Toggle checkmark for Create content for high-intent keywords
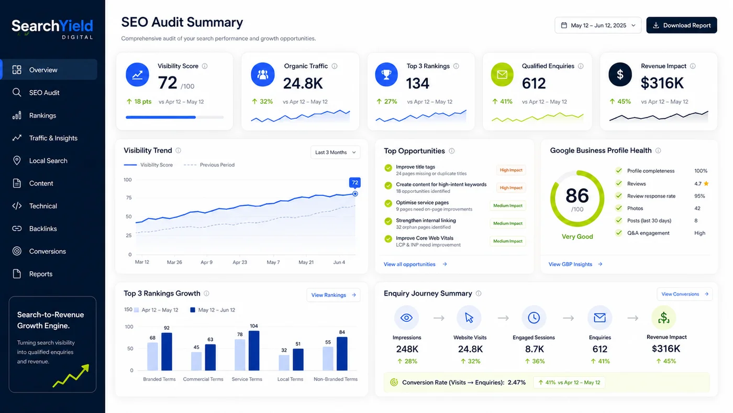Image resolution: width=733 pixels, height=413 pixels. 388,186
